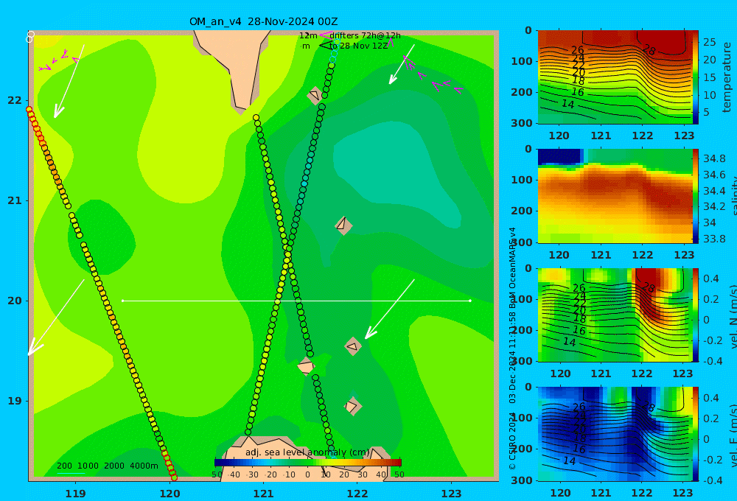Click the sea level anomaly colorbar
This screenshot has width=737, height=501.
click(x=308, y=463)
